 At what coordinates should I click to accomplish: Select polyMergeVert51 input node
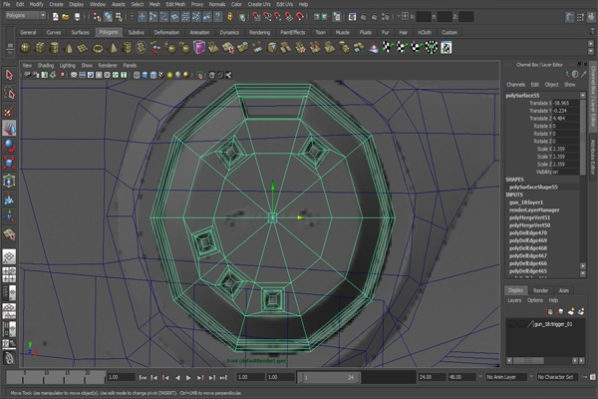529,217
